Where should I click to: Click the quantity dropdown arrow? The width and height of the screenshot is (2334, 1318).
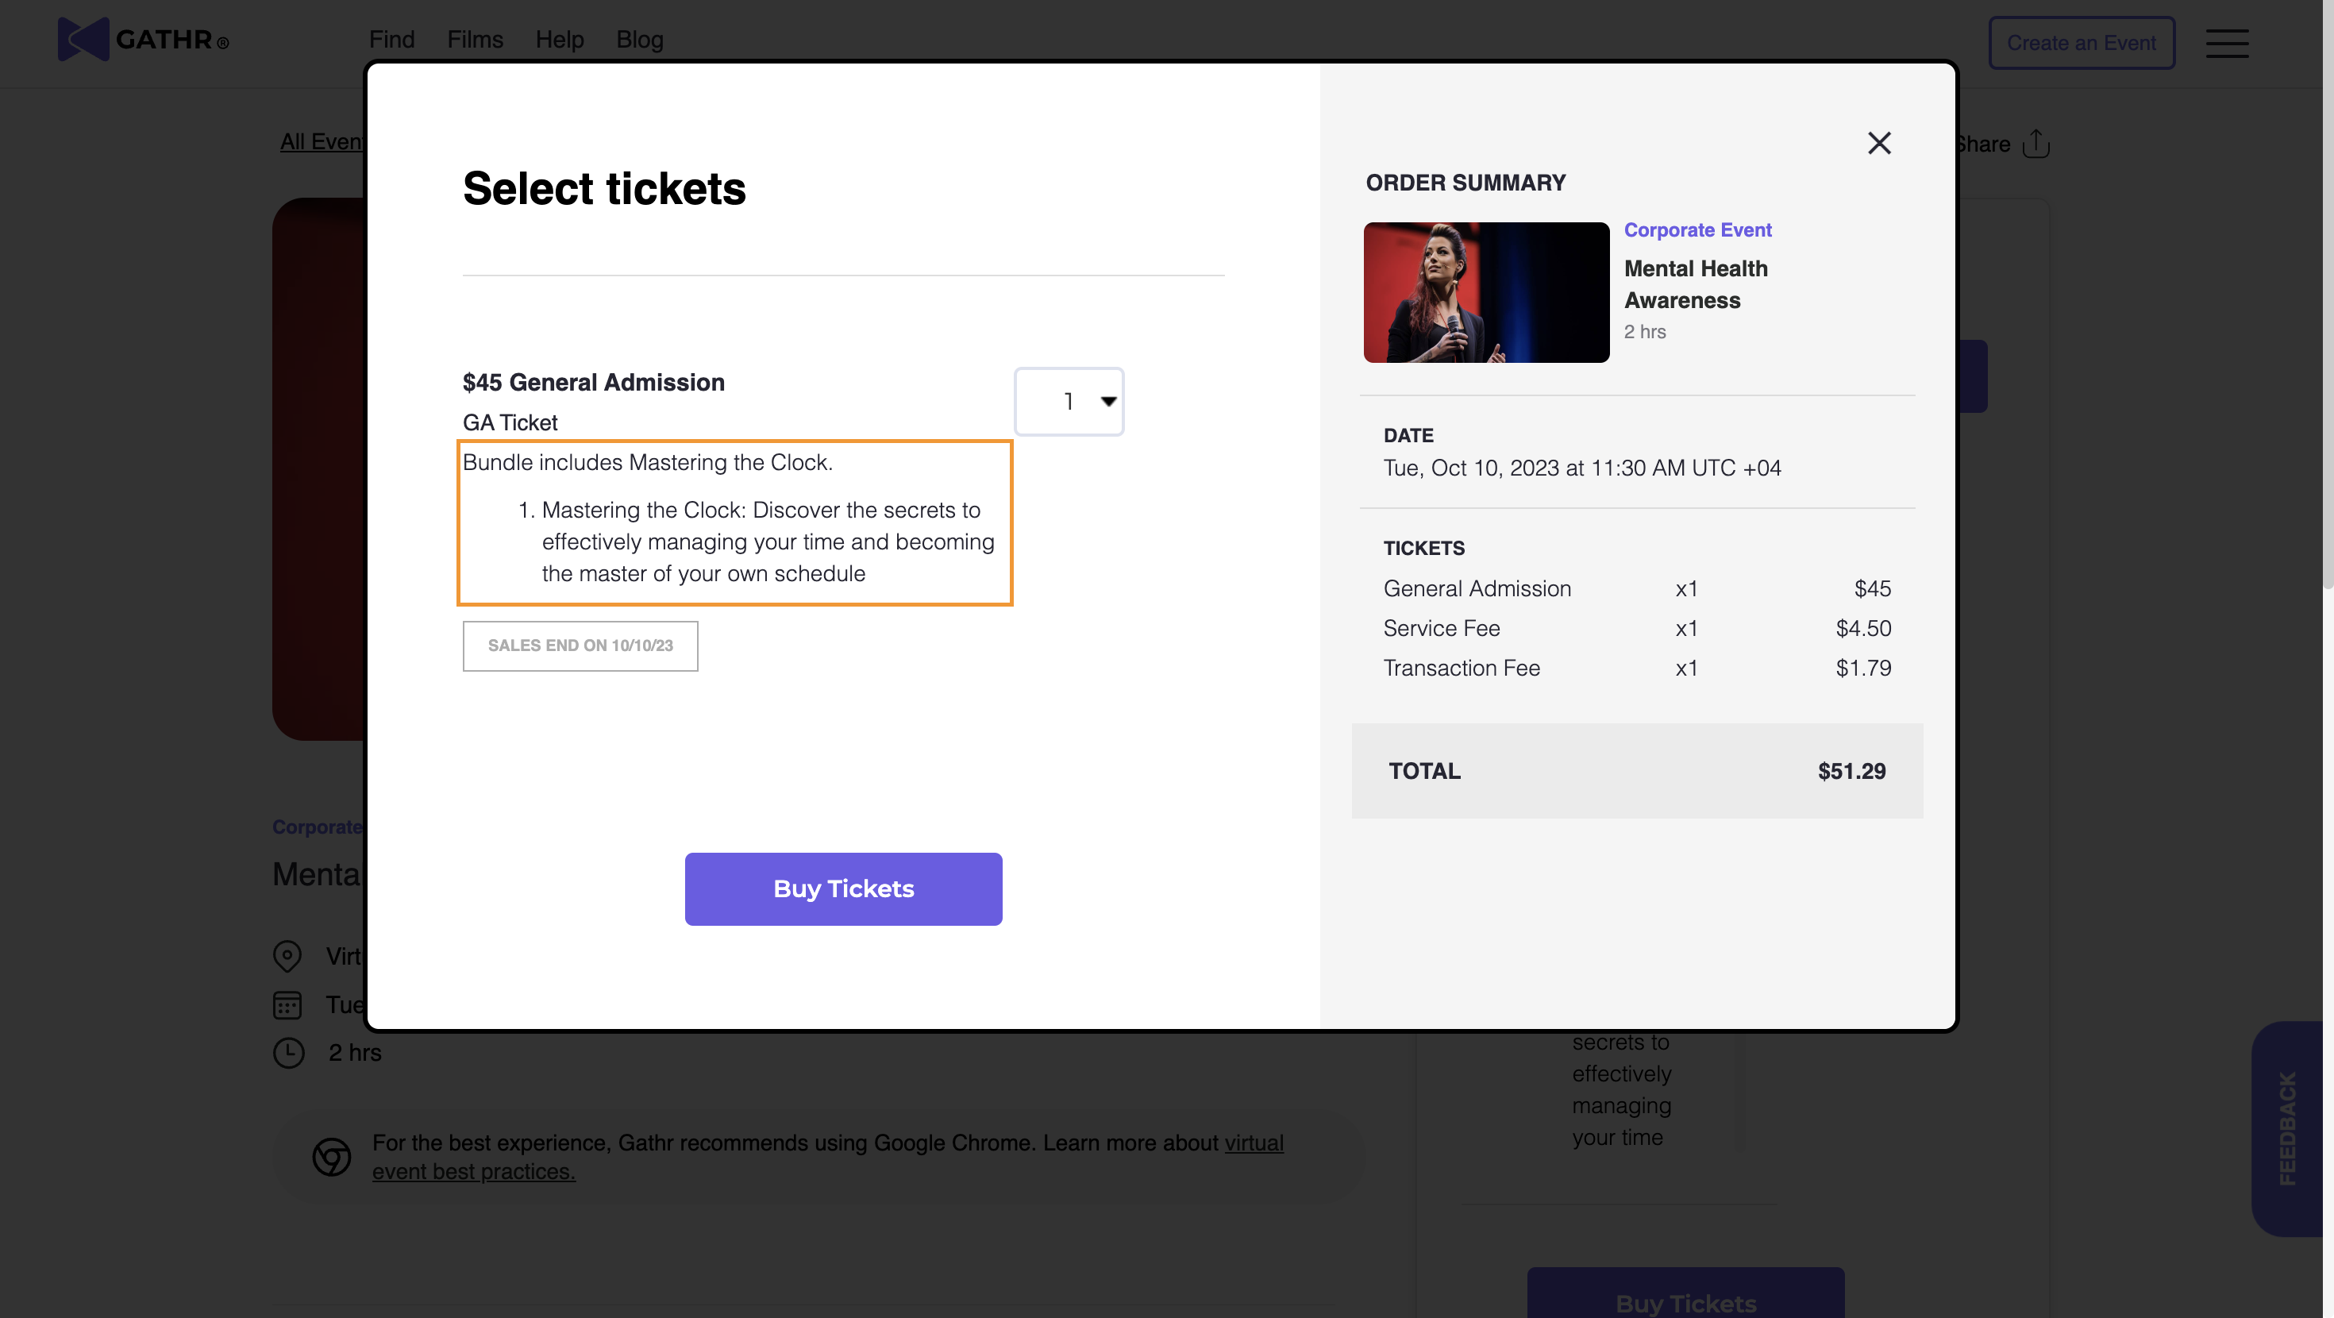(1107, 402)
